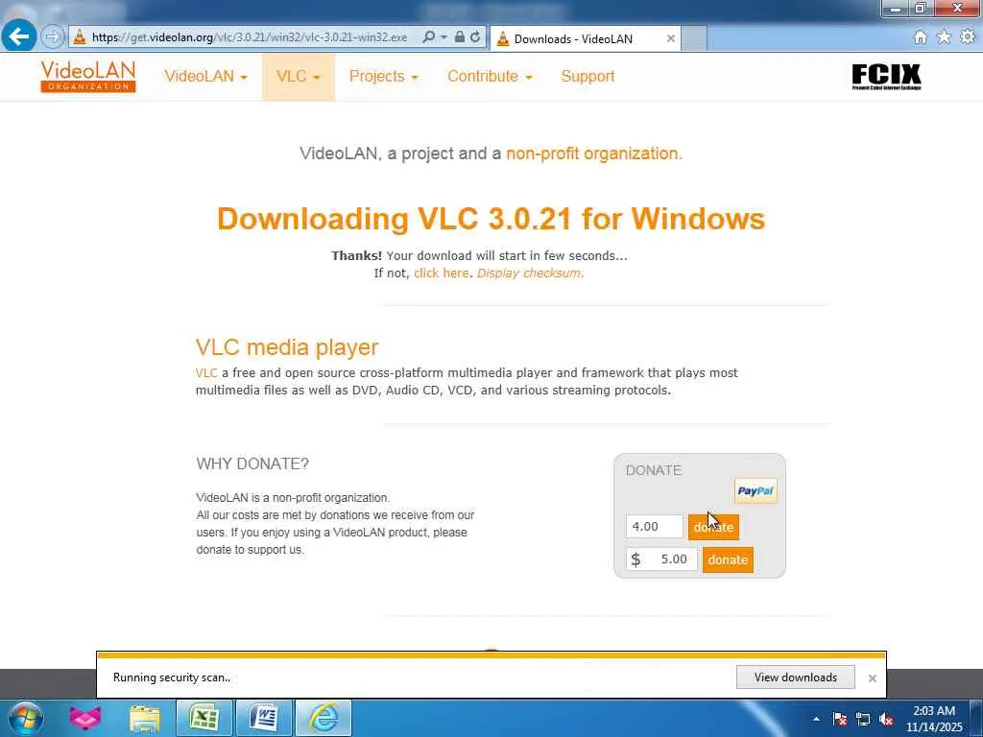Screen dimensions: 983x737
Task: Click the 5.00 dollar donation field
Action: tap(661, 559)
